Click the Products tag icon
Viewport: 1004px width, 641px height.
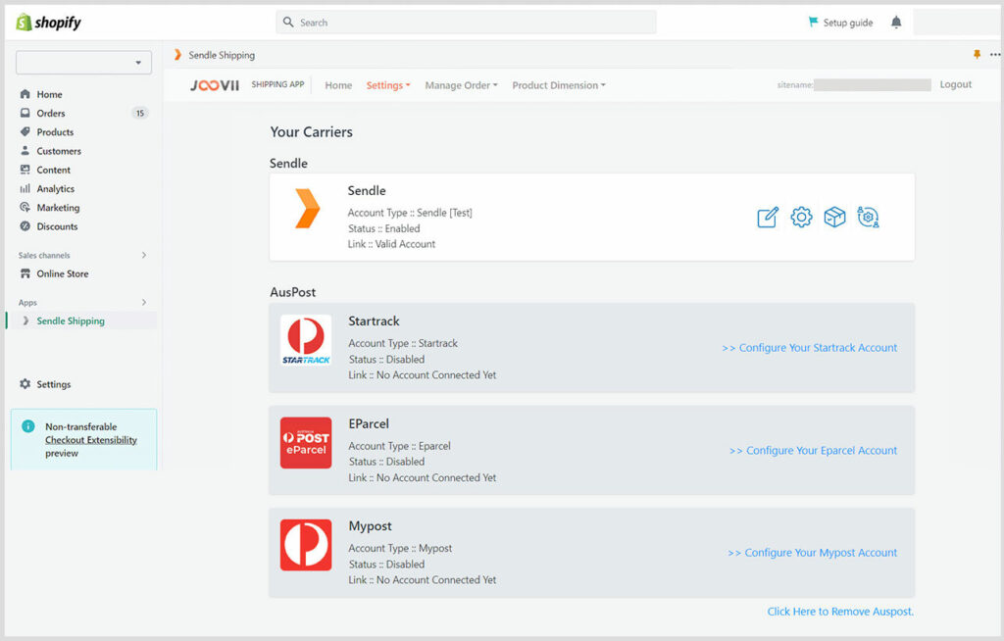(25, 132)
